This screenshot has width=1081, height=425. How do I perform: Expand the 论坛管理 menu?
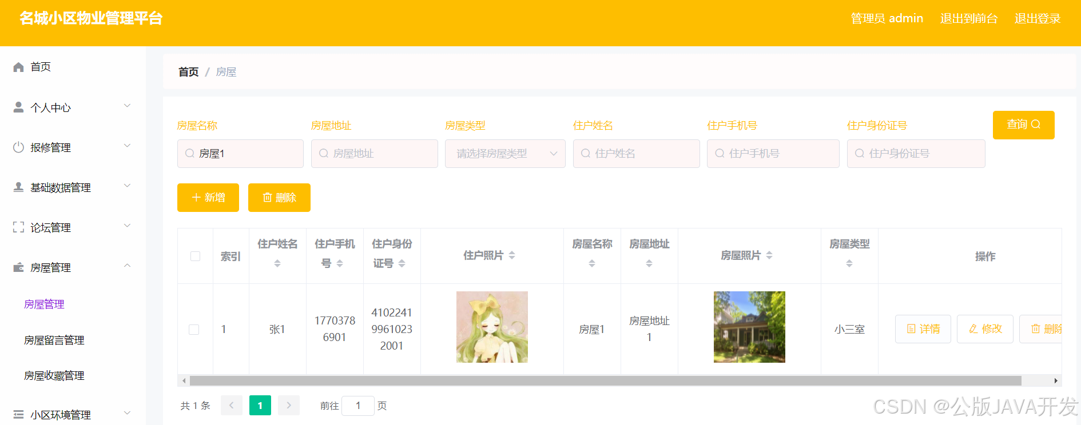click(x=128, y=226)
